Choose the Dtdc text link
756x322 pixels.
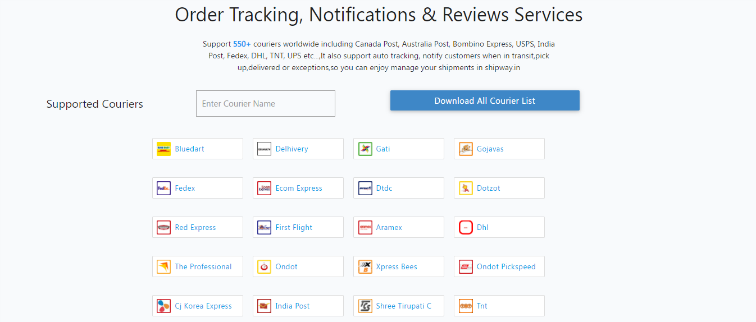pyautogui.click(x=384, y=188)
